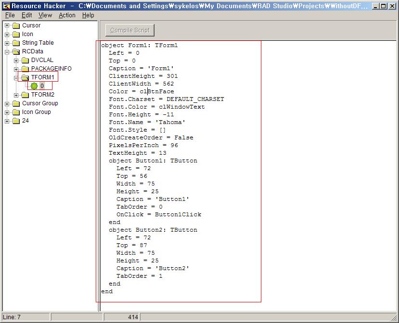Click the Resource Hacker title bar icon
This screenshot has width=399, height=323.
6,6
